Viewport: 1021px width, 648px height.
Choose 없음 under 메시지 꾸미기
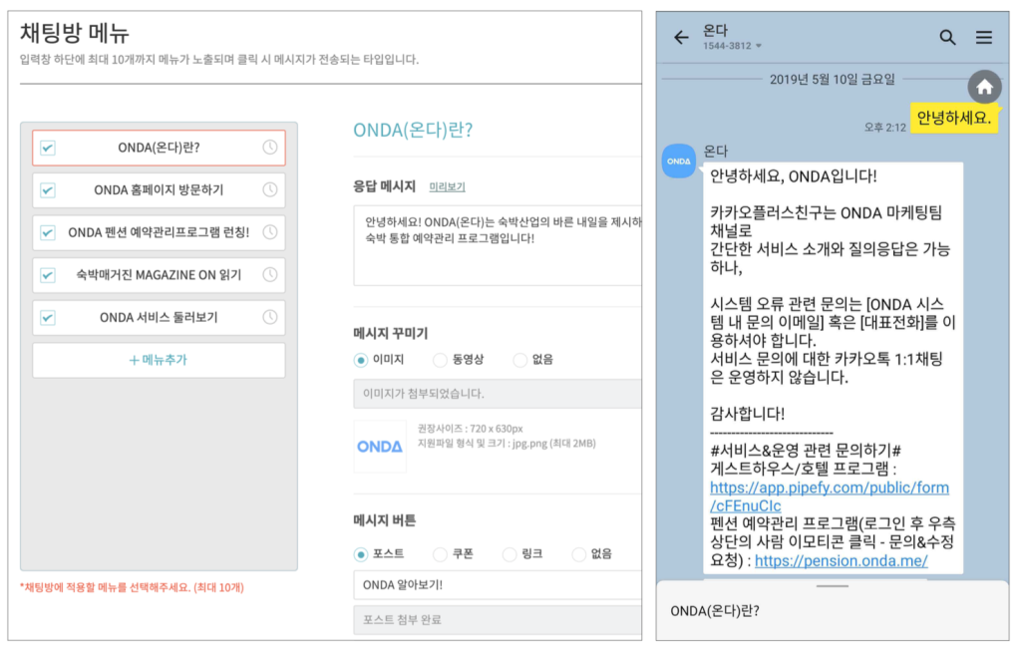[x=519, y=360]
